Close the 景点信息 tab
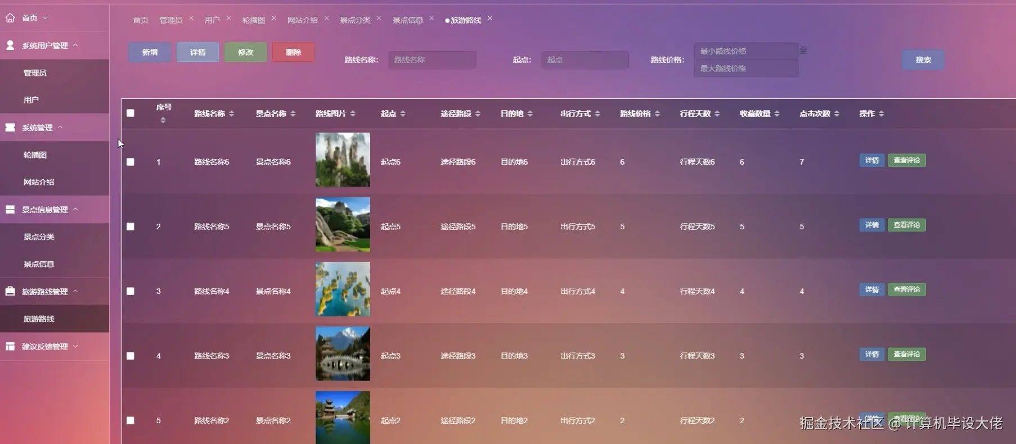Viewport: 1016px width, 444px height. click(432, 18)
